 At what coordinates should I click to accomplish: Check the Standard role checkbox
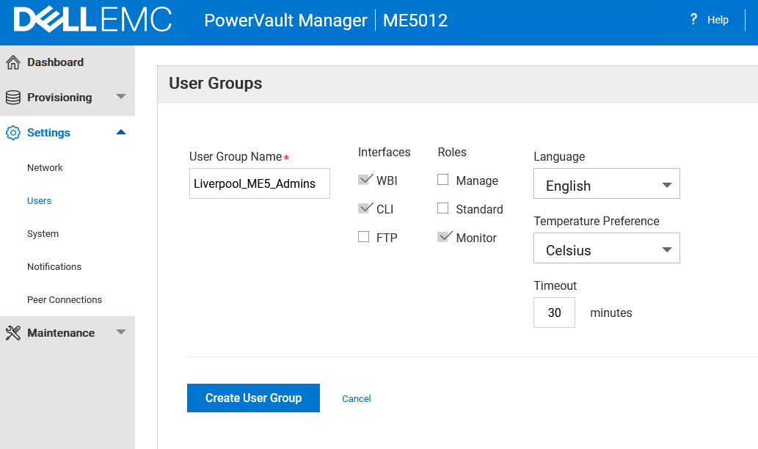pyautogui.click(x=442, y=208)
